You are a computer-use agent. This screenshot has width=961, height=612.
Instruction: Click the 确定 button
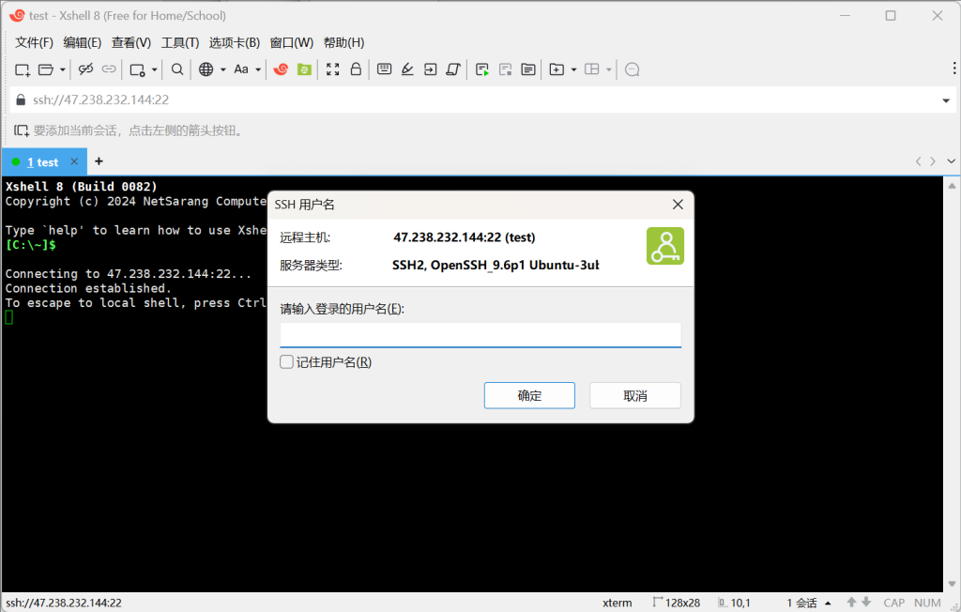coord(529,395)
